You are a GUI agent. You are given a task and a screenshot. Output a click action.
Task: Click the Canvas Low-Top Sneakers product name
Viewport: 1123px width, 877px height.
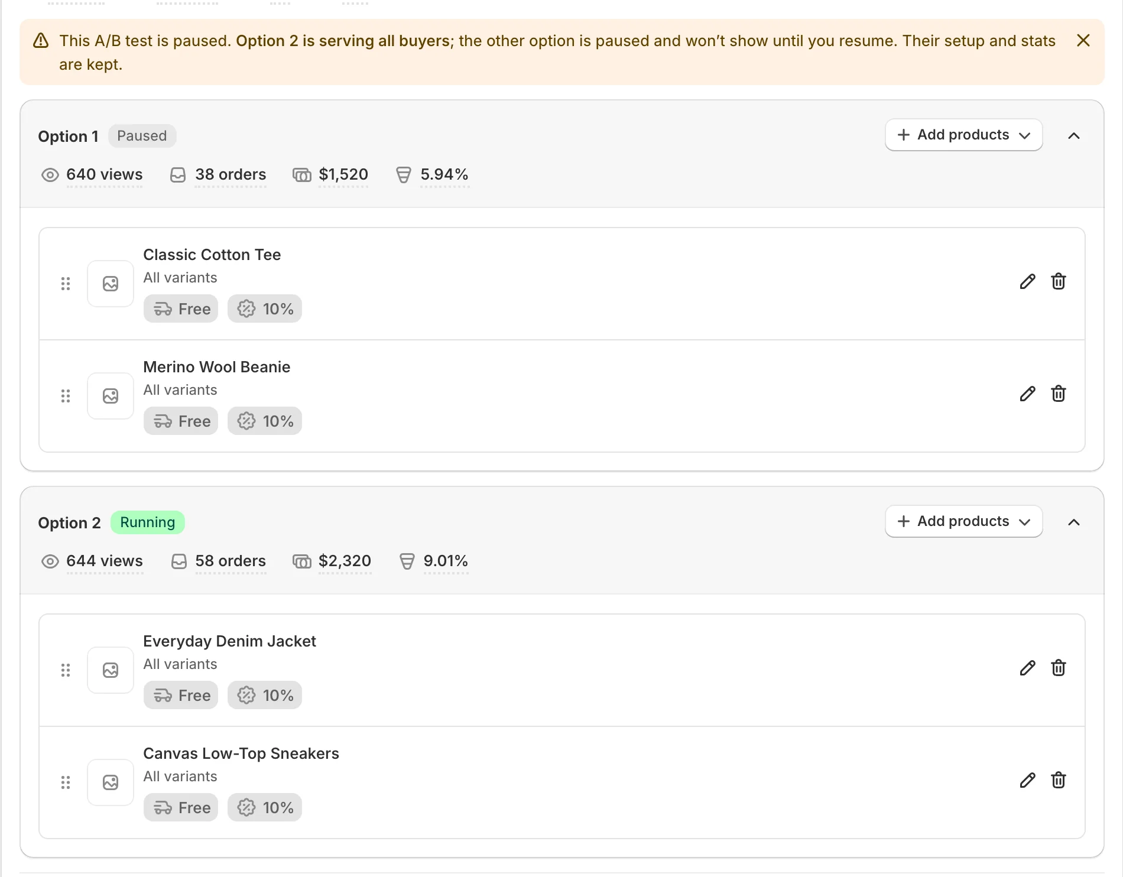pos(241,753)
